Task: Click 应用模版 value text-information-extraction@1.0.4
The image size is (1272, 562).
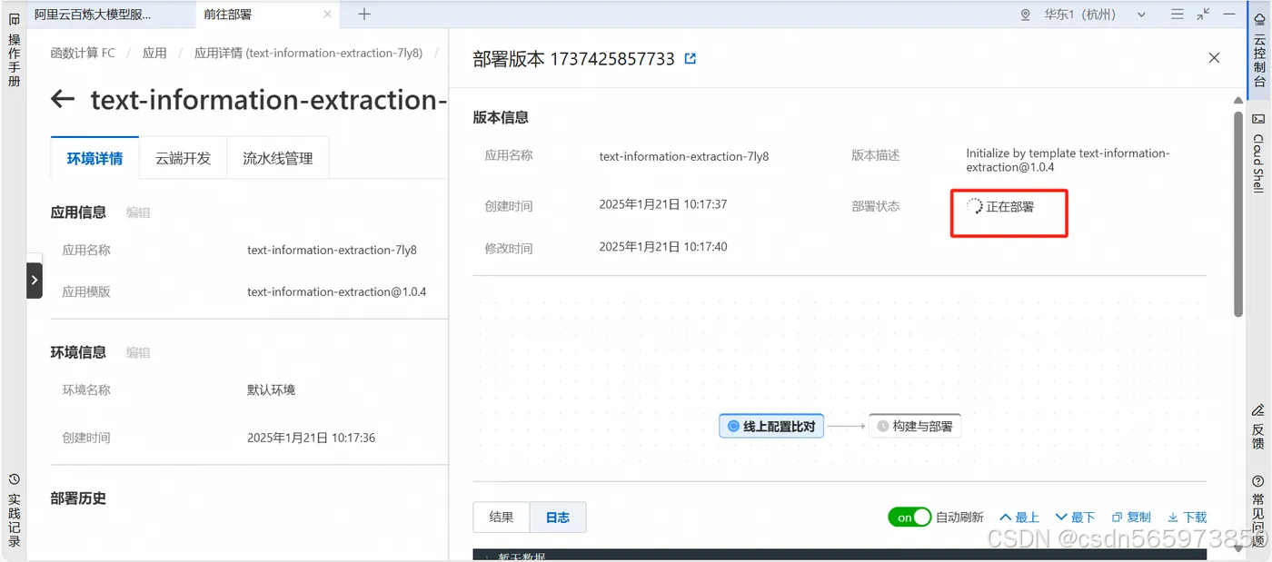Action: [x=337, y=291]
